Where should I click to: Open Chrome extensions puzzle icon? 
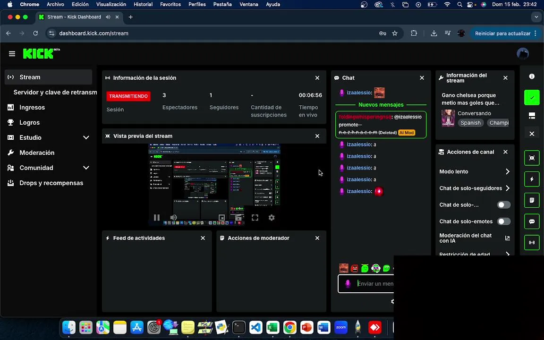tap(414, 34)
